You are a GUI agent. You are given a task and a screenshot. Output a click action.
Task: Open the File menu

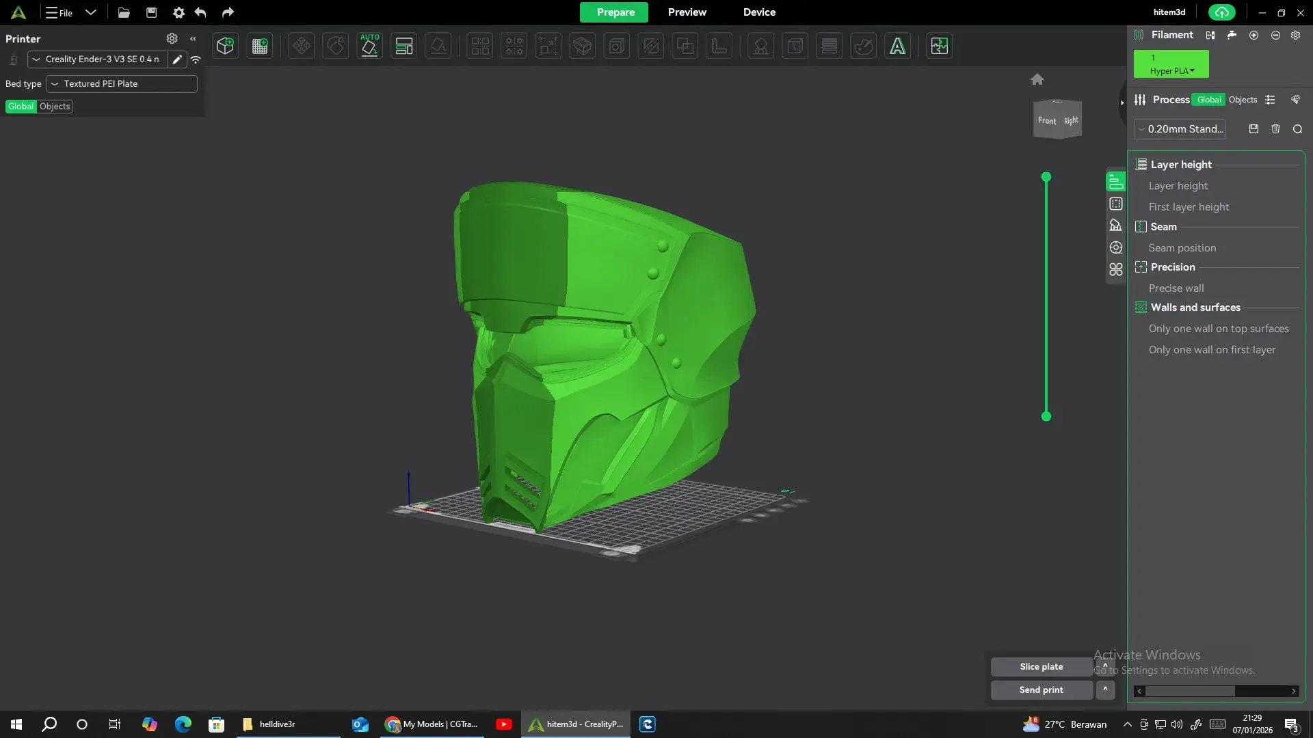[x=59, y=12]
